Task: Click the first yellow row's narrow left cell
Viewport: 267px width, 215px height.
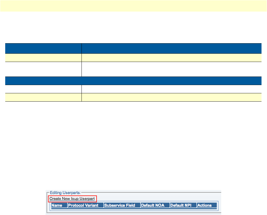Action: point(43,58)
